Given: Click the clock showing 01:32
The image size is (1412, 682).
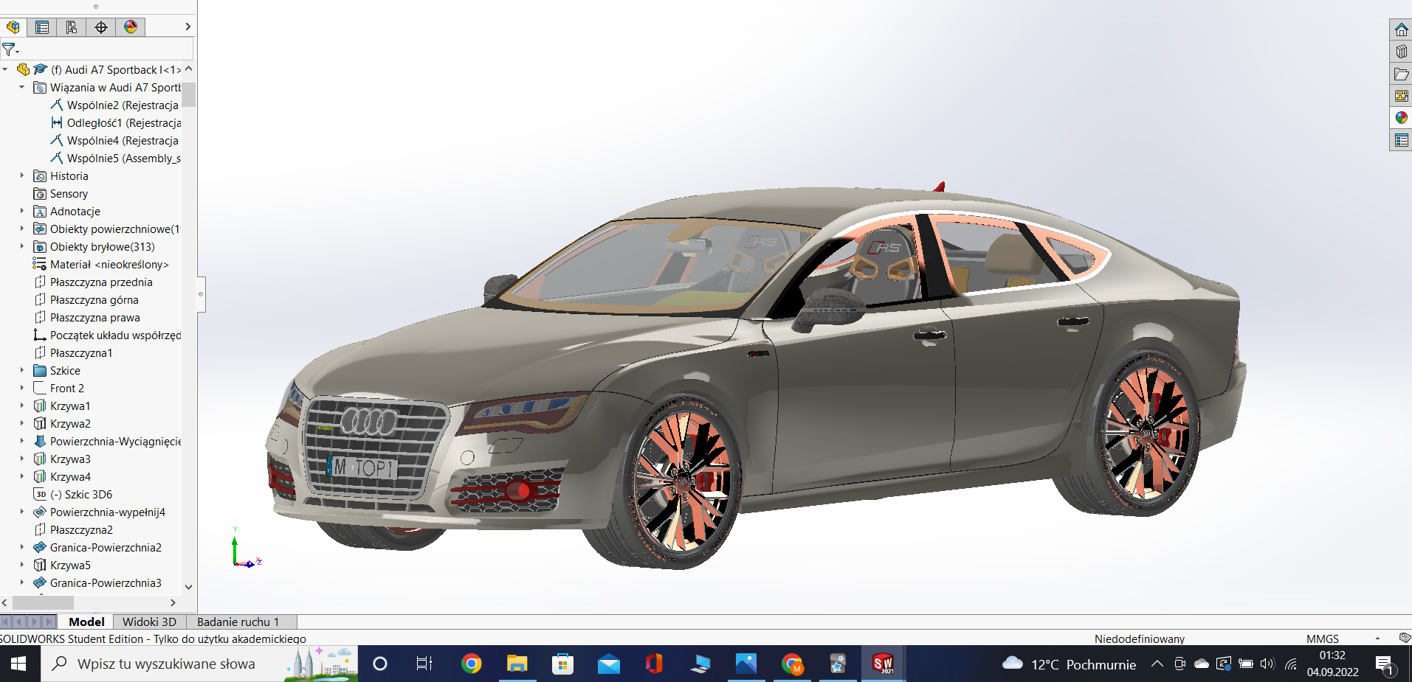Looking at the screenshot, I should (1332, 655).
